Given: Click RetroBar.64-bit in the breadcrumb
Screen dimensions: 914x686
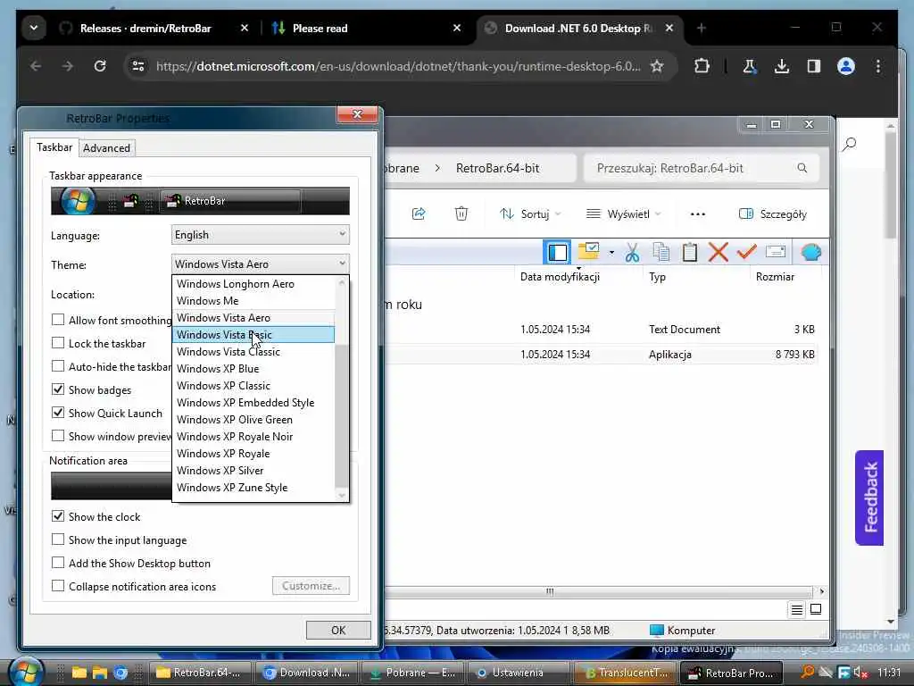Looking at the screenshot, I should coord(497,168).
